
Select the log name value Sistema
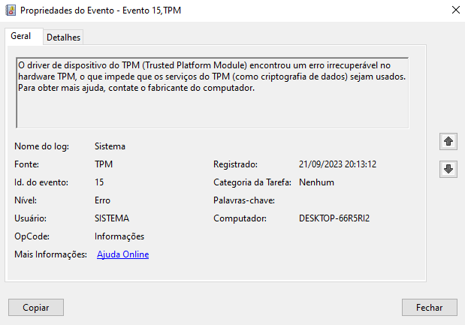[110, 146]
